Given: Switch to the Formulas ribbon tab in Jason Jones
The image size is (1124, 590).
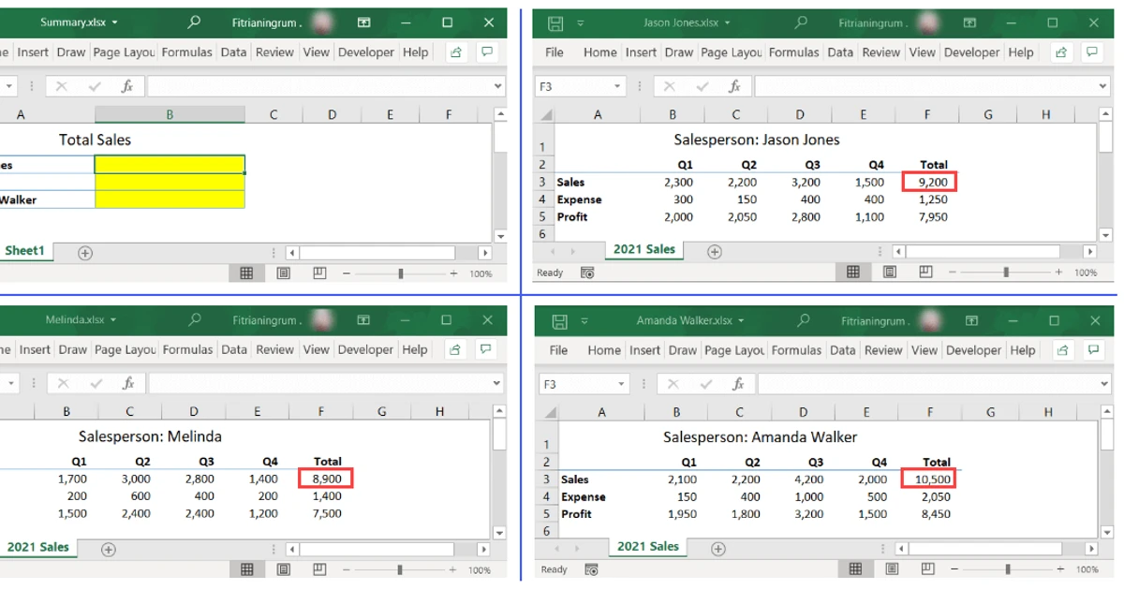Looking at the screenshot, I should pos(794,52).
